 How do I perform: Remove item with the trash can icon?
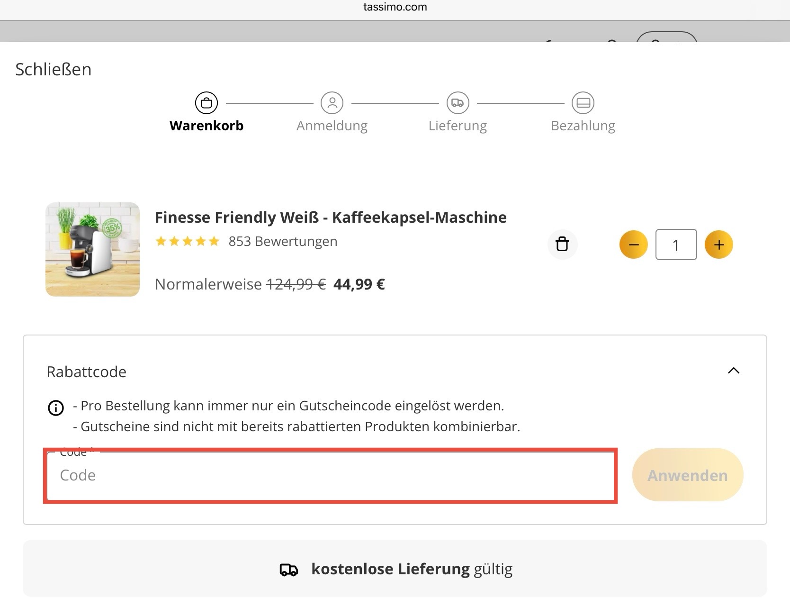(x=562, y=245)
